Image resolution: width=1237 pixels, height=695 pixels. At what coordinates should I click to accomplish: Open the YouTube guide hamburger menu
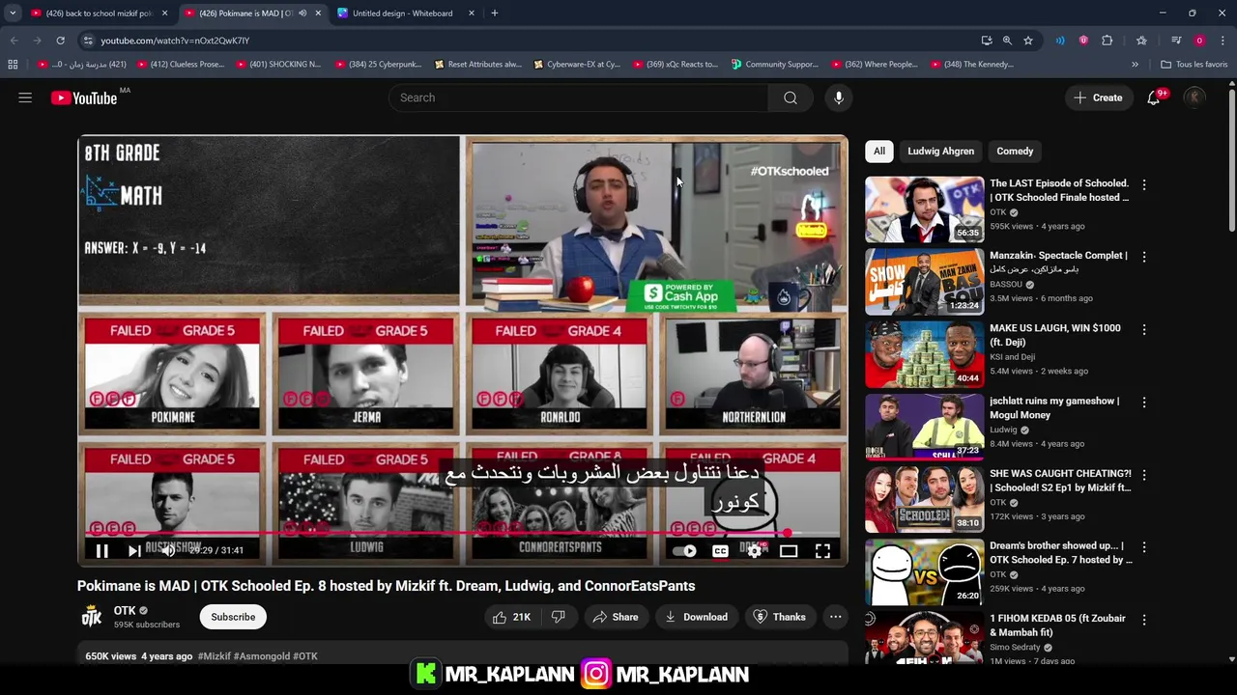(x=25, y=97)
